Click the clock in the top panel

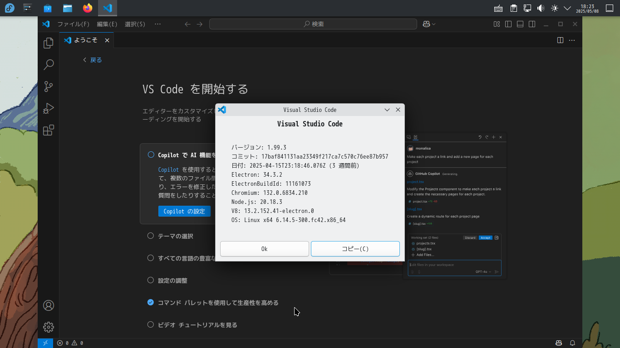[x=587, y=9]
